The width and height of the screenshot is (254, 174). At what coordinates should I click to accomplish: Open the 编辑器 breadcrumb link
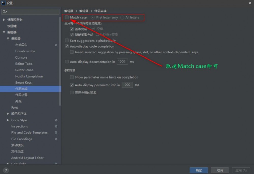tap(68, 11)
